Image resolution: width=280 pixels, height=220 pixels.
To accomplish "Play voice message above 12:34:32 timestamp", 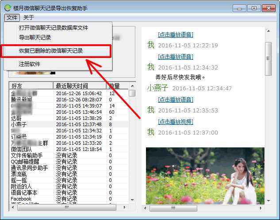I will point(176,57).
